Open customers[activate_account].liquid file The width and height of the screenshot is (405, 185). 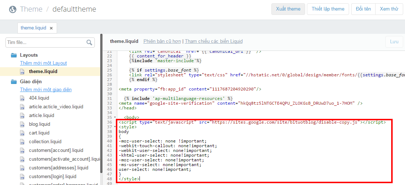[65, 159]
